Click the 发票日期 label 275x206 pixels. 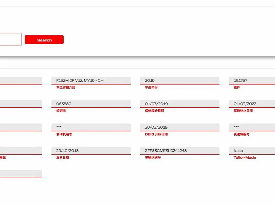coord(63,157)
